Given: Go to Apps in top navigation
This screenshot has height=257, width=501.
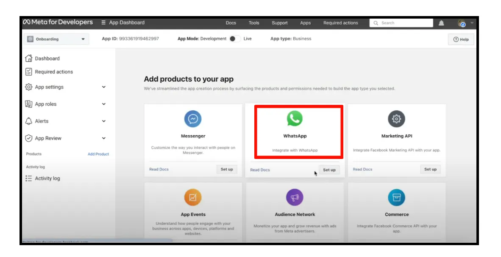Looking at the screenshot, I should [x=306, y=23].
